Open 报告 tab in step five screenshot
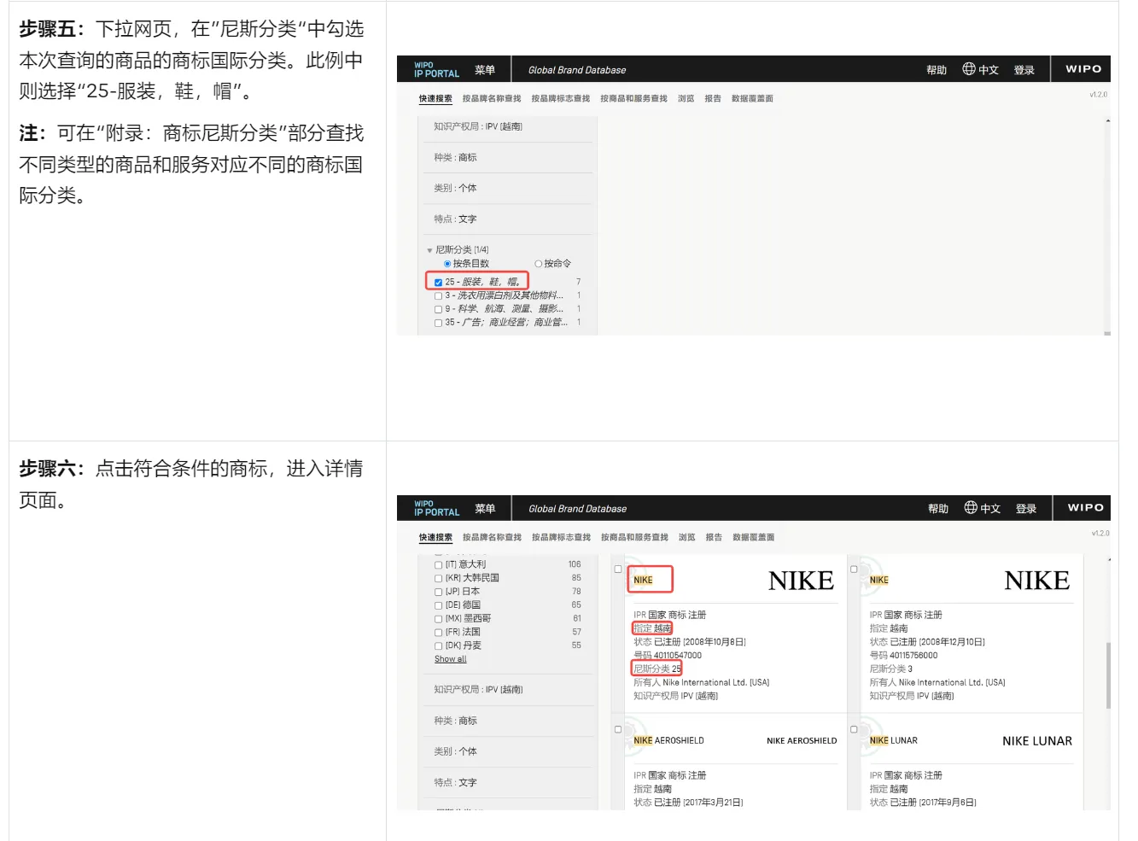Screen dimensions: 1138x841 pyautogui.click(x=713, y=99)
